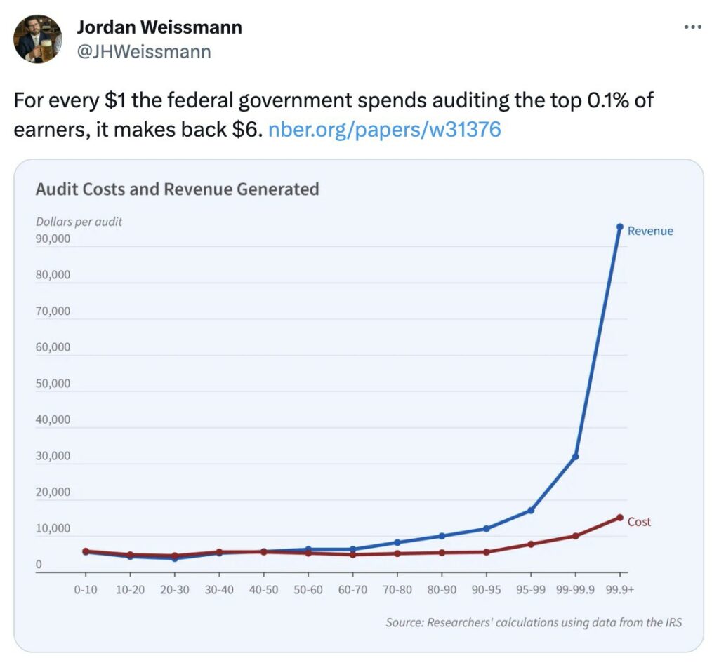719x665 pixels.
Task: Click the @JHWeissmann handle
Action: pos(143,52)
